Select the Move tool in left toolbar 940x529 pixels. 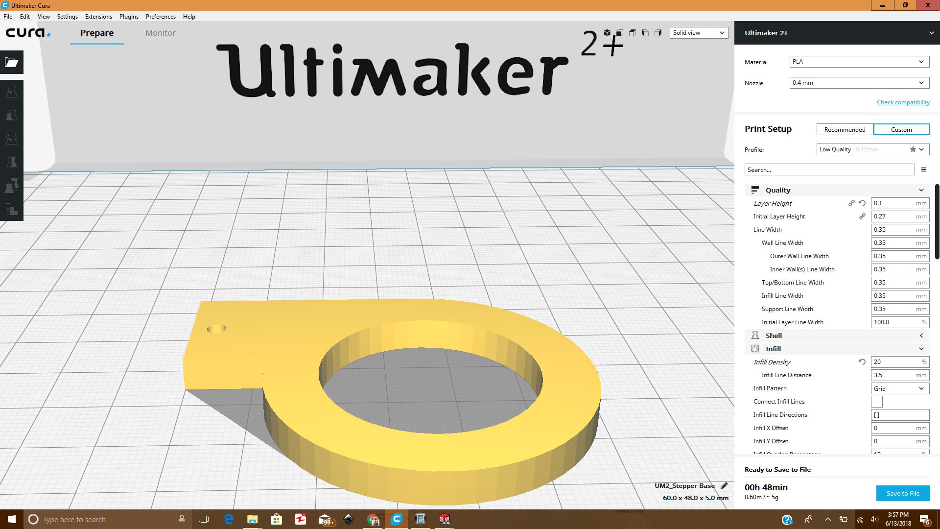point(12,92)
